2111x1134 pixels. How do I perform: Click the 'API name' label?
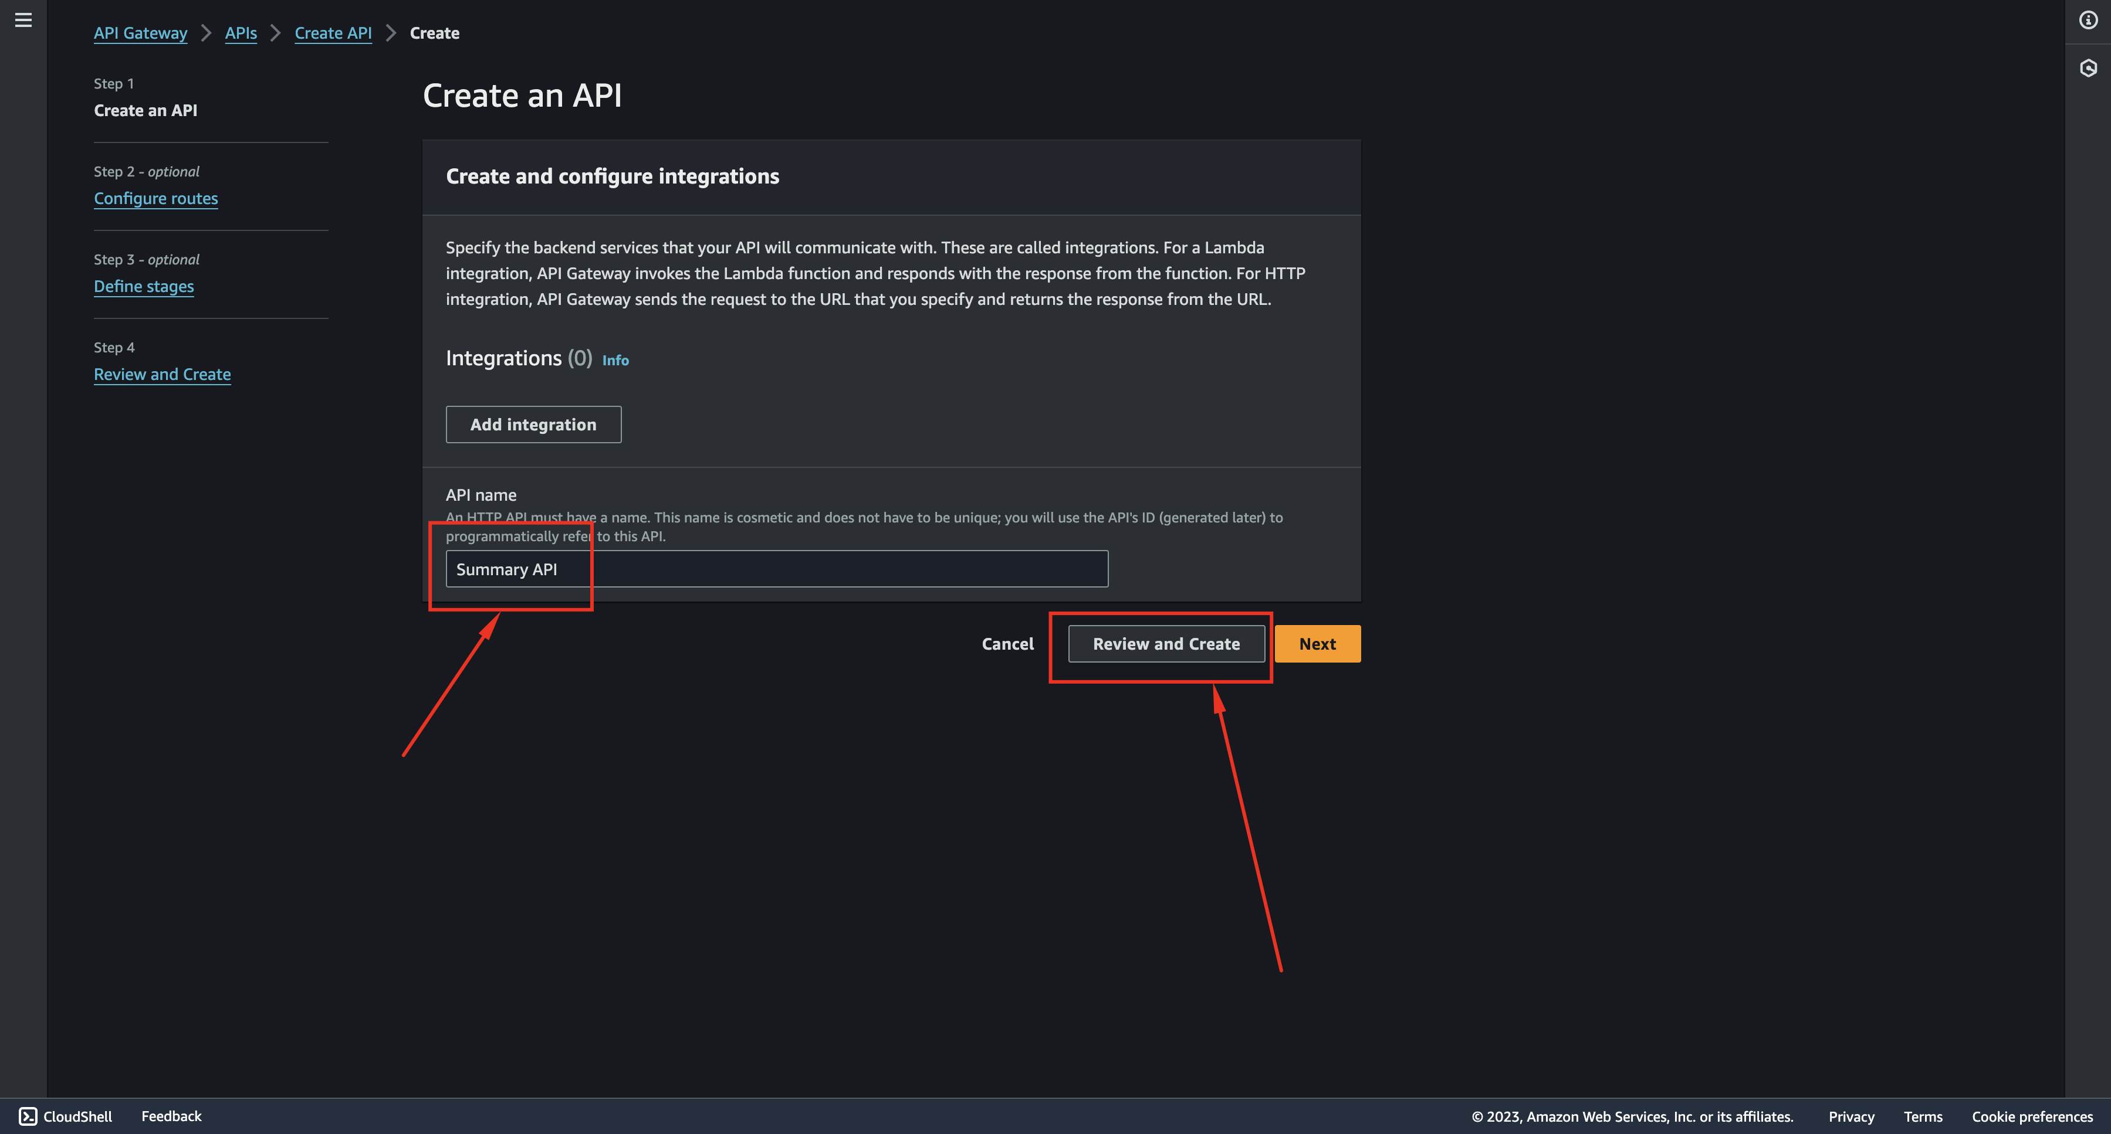[481, 494]
